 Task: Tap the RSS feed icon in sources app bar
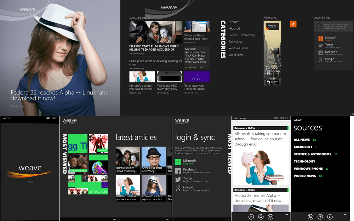pos(310,217)
